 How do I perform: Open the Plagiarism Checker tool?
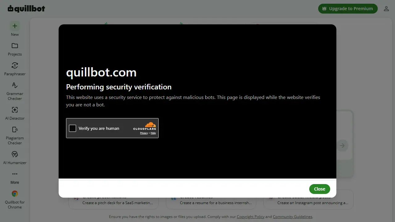pyautogui.click(x=15, y=135)
